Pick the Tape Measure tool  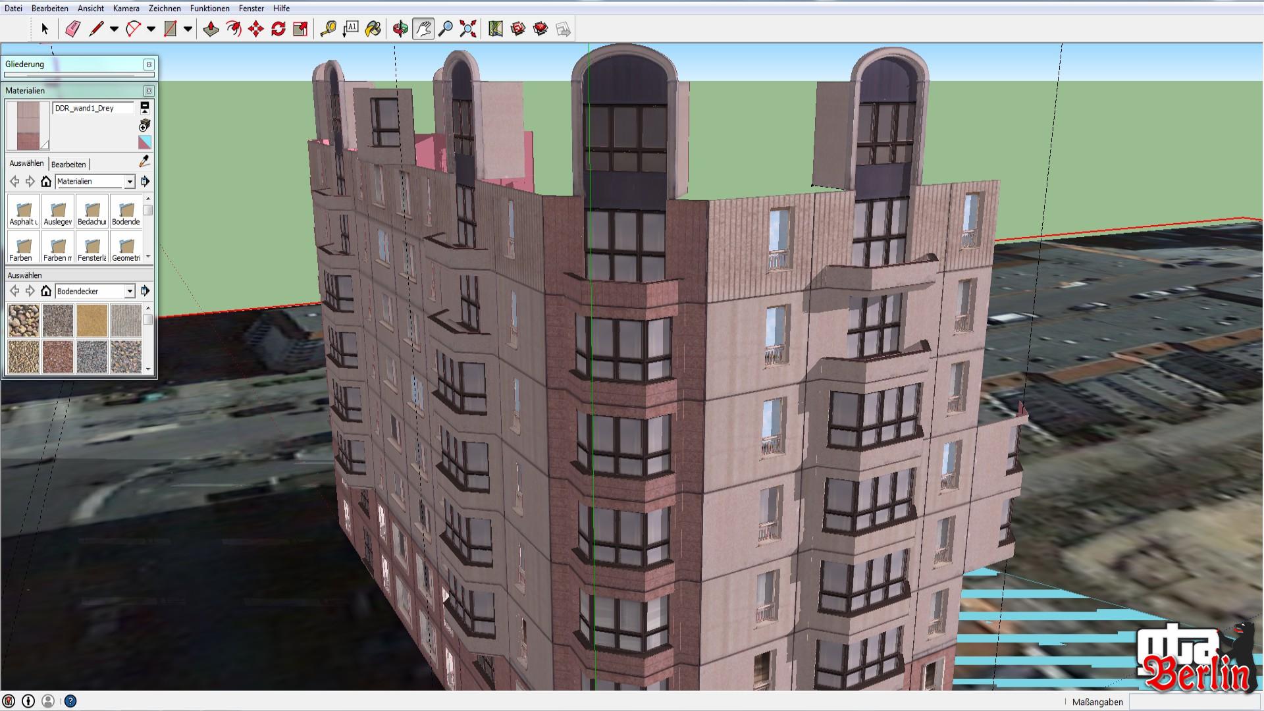coord(328,29)
